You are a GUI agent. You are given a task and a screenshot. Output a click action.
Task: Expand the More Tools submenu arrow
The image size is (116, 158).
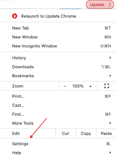pos(110,123)
